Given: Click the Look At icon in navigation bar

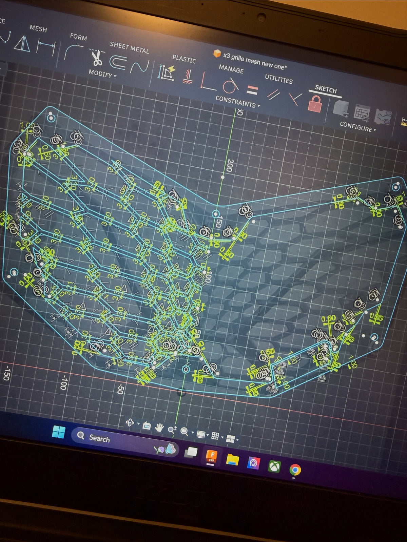Looking at the screenshot, I should (x=147, y=425).
